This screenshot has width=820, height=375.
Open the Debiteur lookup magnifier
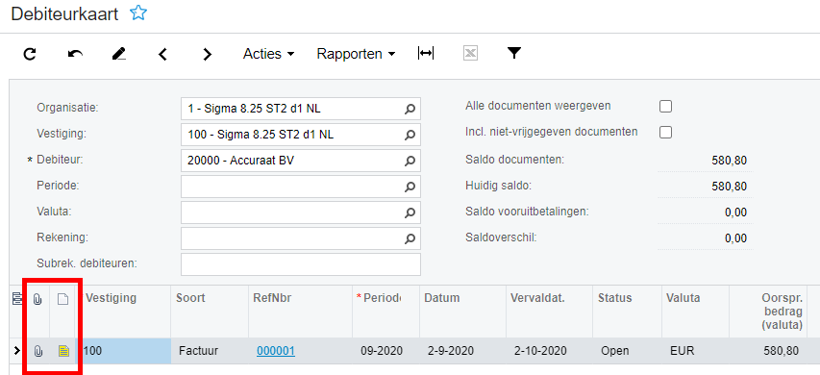click(410, 161)
